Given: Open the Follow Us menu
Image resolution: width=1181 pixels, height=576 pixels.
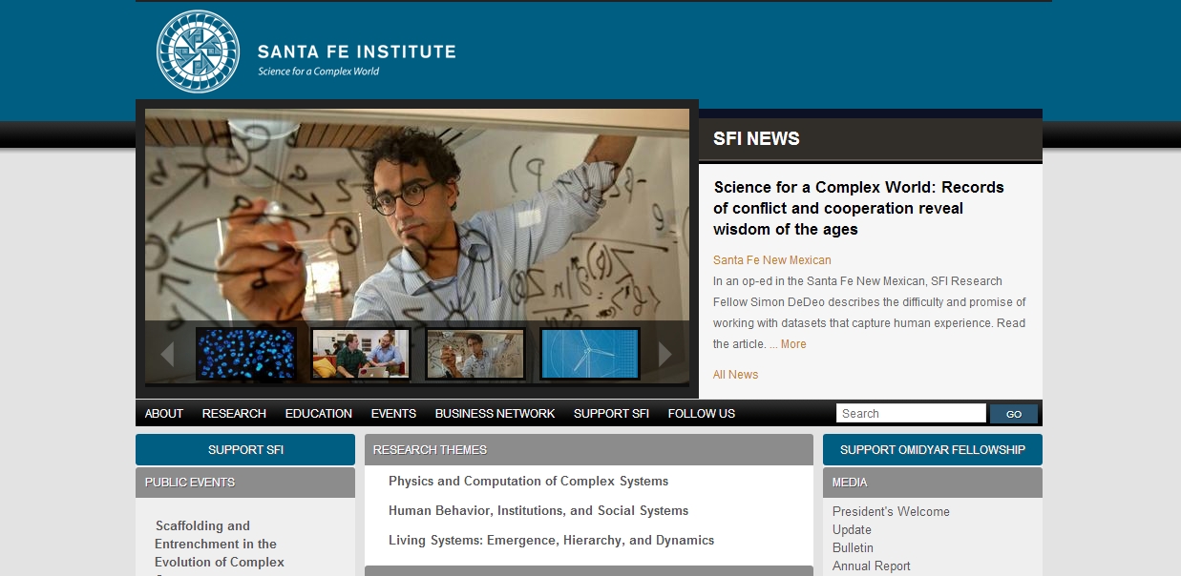Looking at the screenshot, I should 702,414.
